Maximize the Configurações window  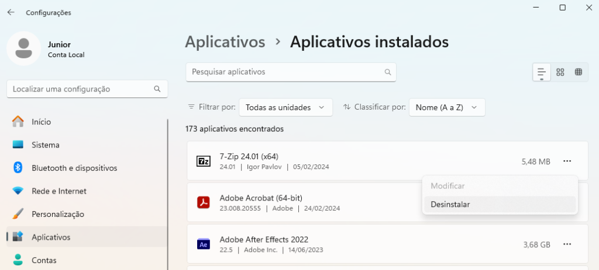pyautogui.click(x=562, y=8)
